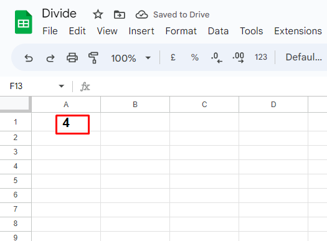Open the 100% zoom dropdown

tap(131, 58)
